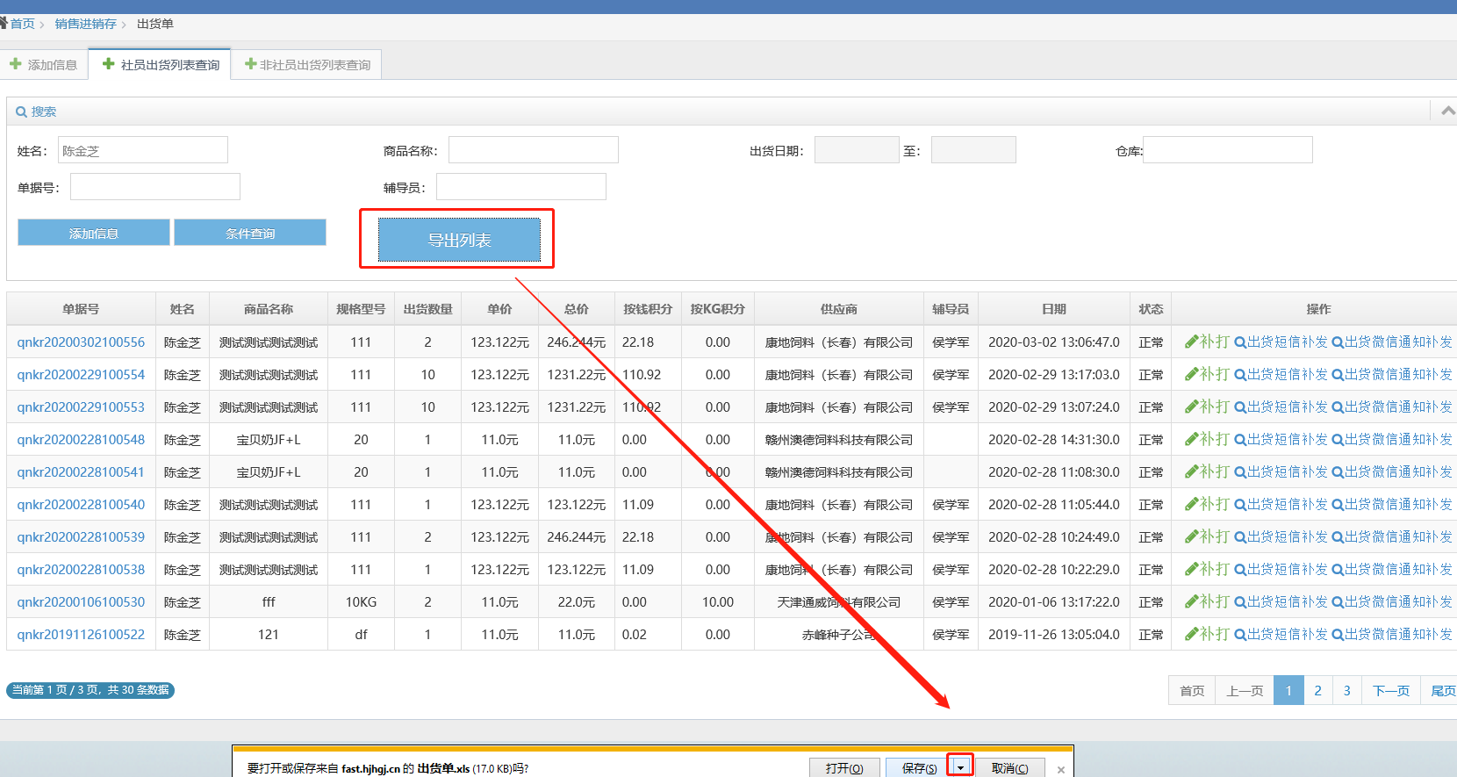The width and height of the screenshot is (1457, 777).
Task: Click the 补打 pencil icon in first row
Action: point(1191,342)
